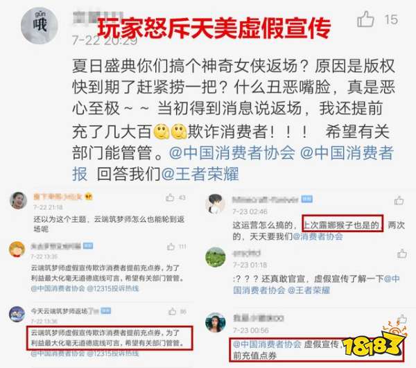Like the 7-23 01:18 comment
Viewport: 416px width, 368px height.
pyautogui.click(x=402, y=254)
